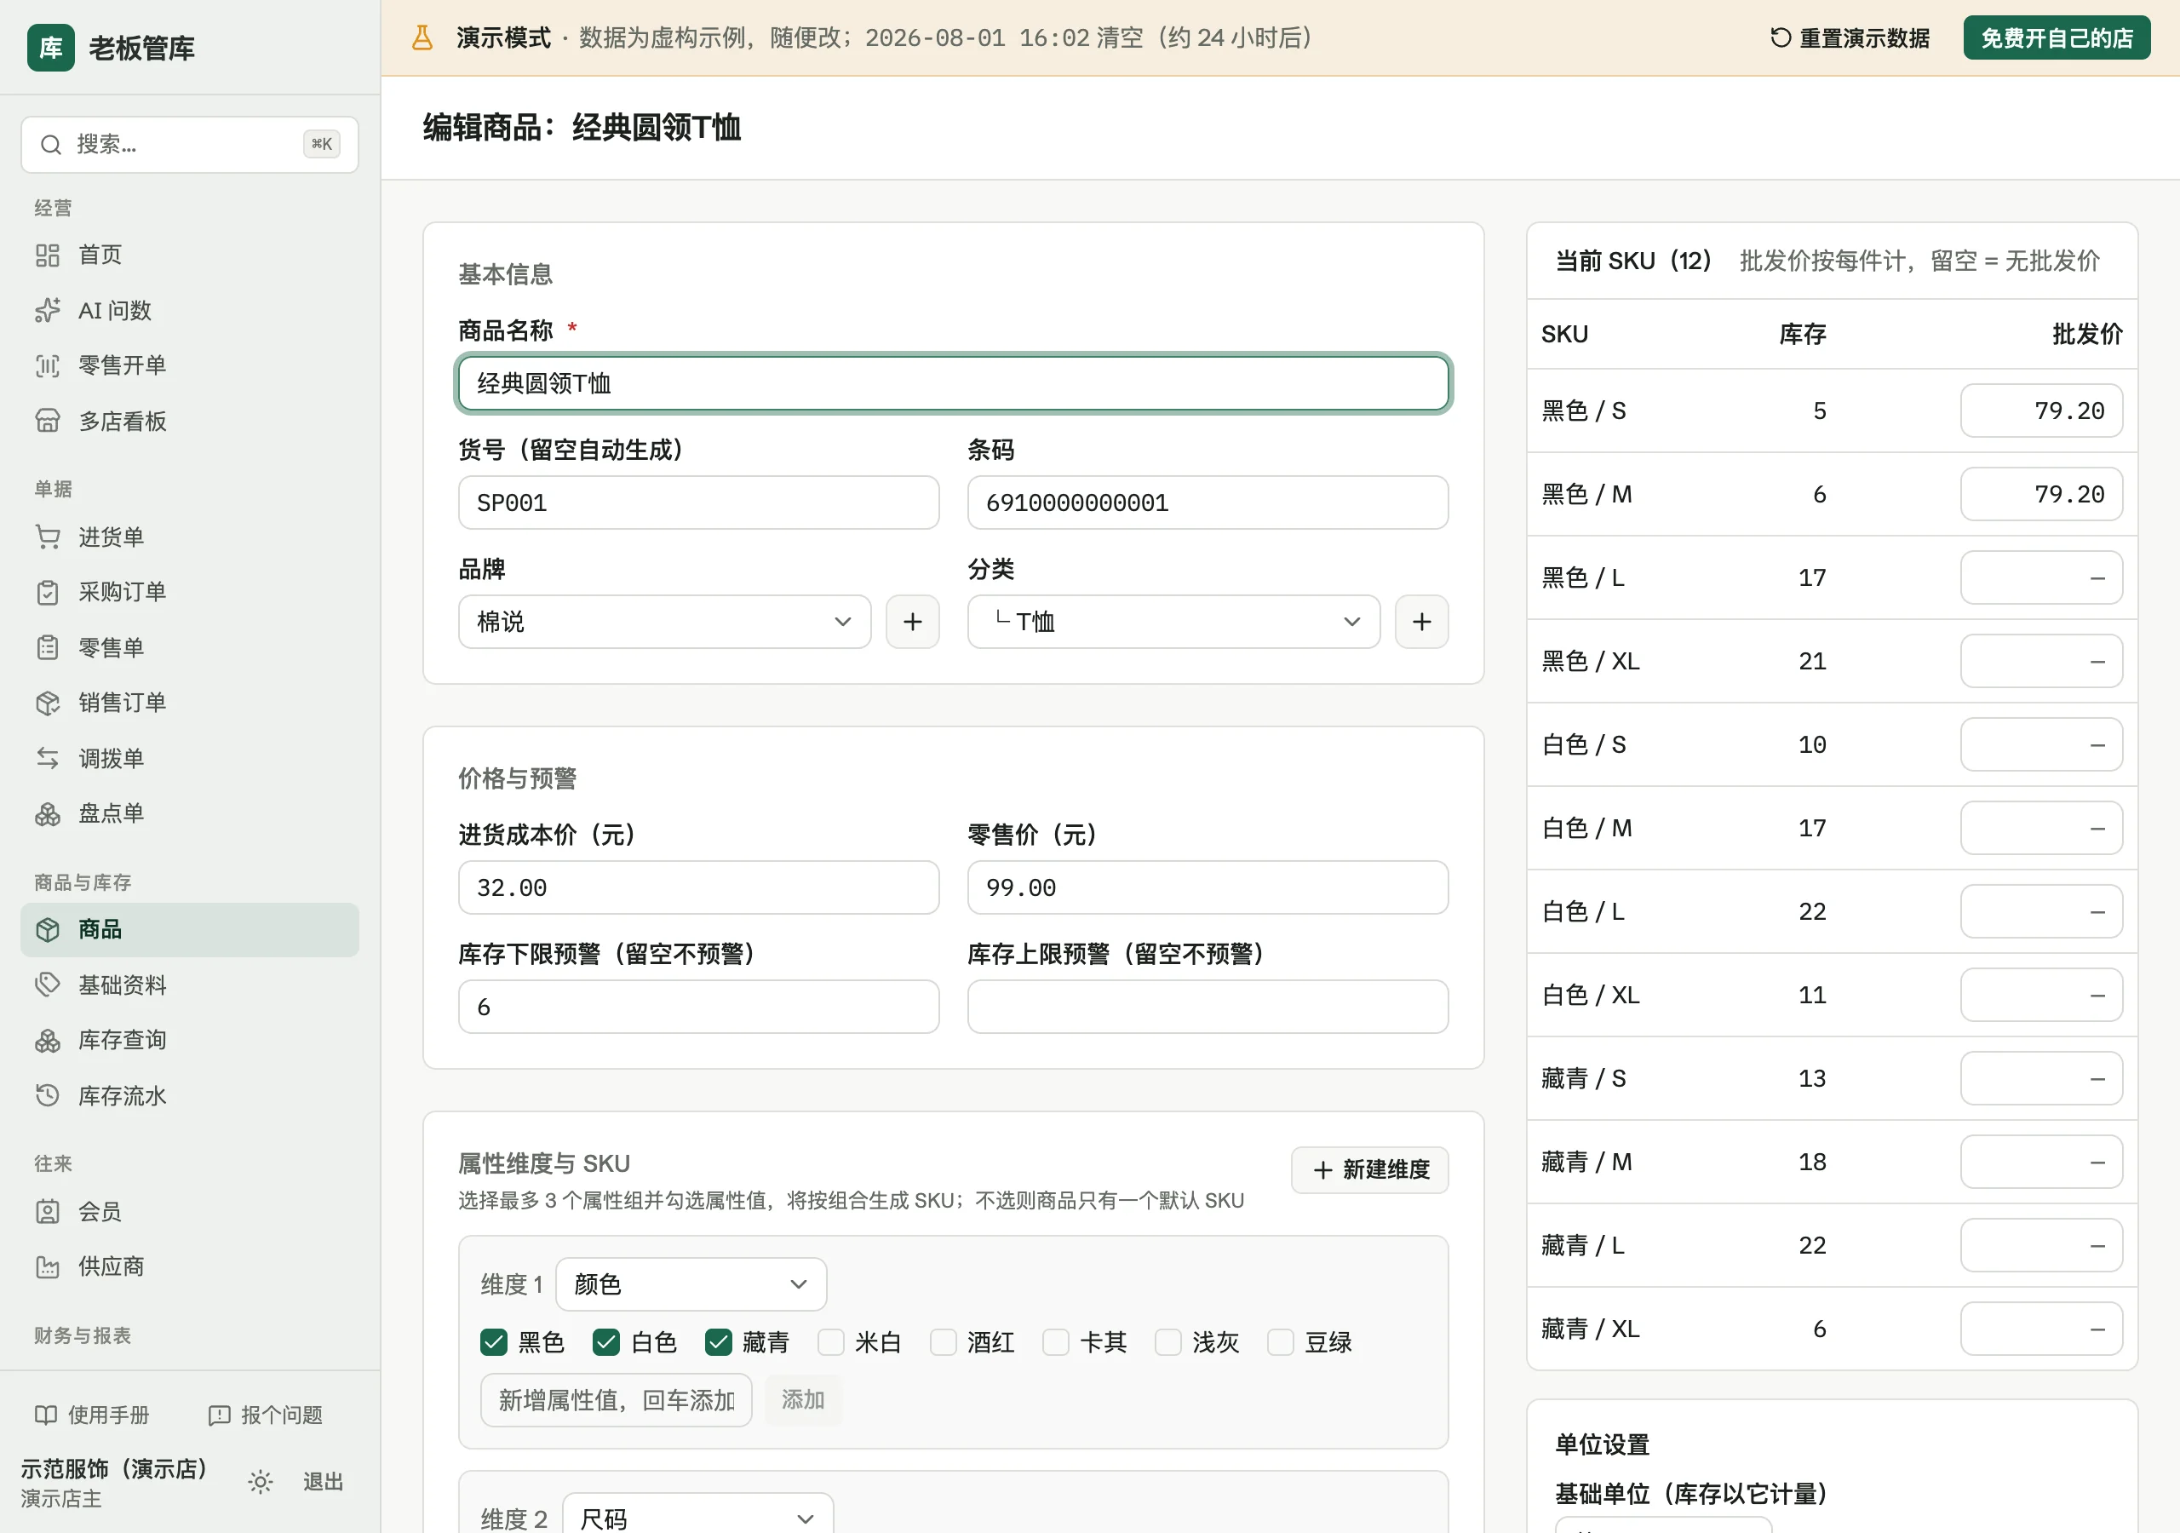
Task: Open 采购订单 clipboard icon
Action: pos(48,592)
